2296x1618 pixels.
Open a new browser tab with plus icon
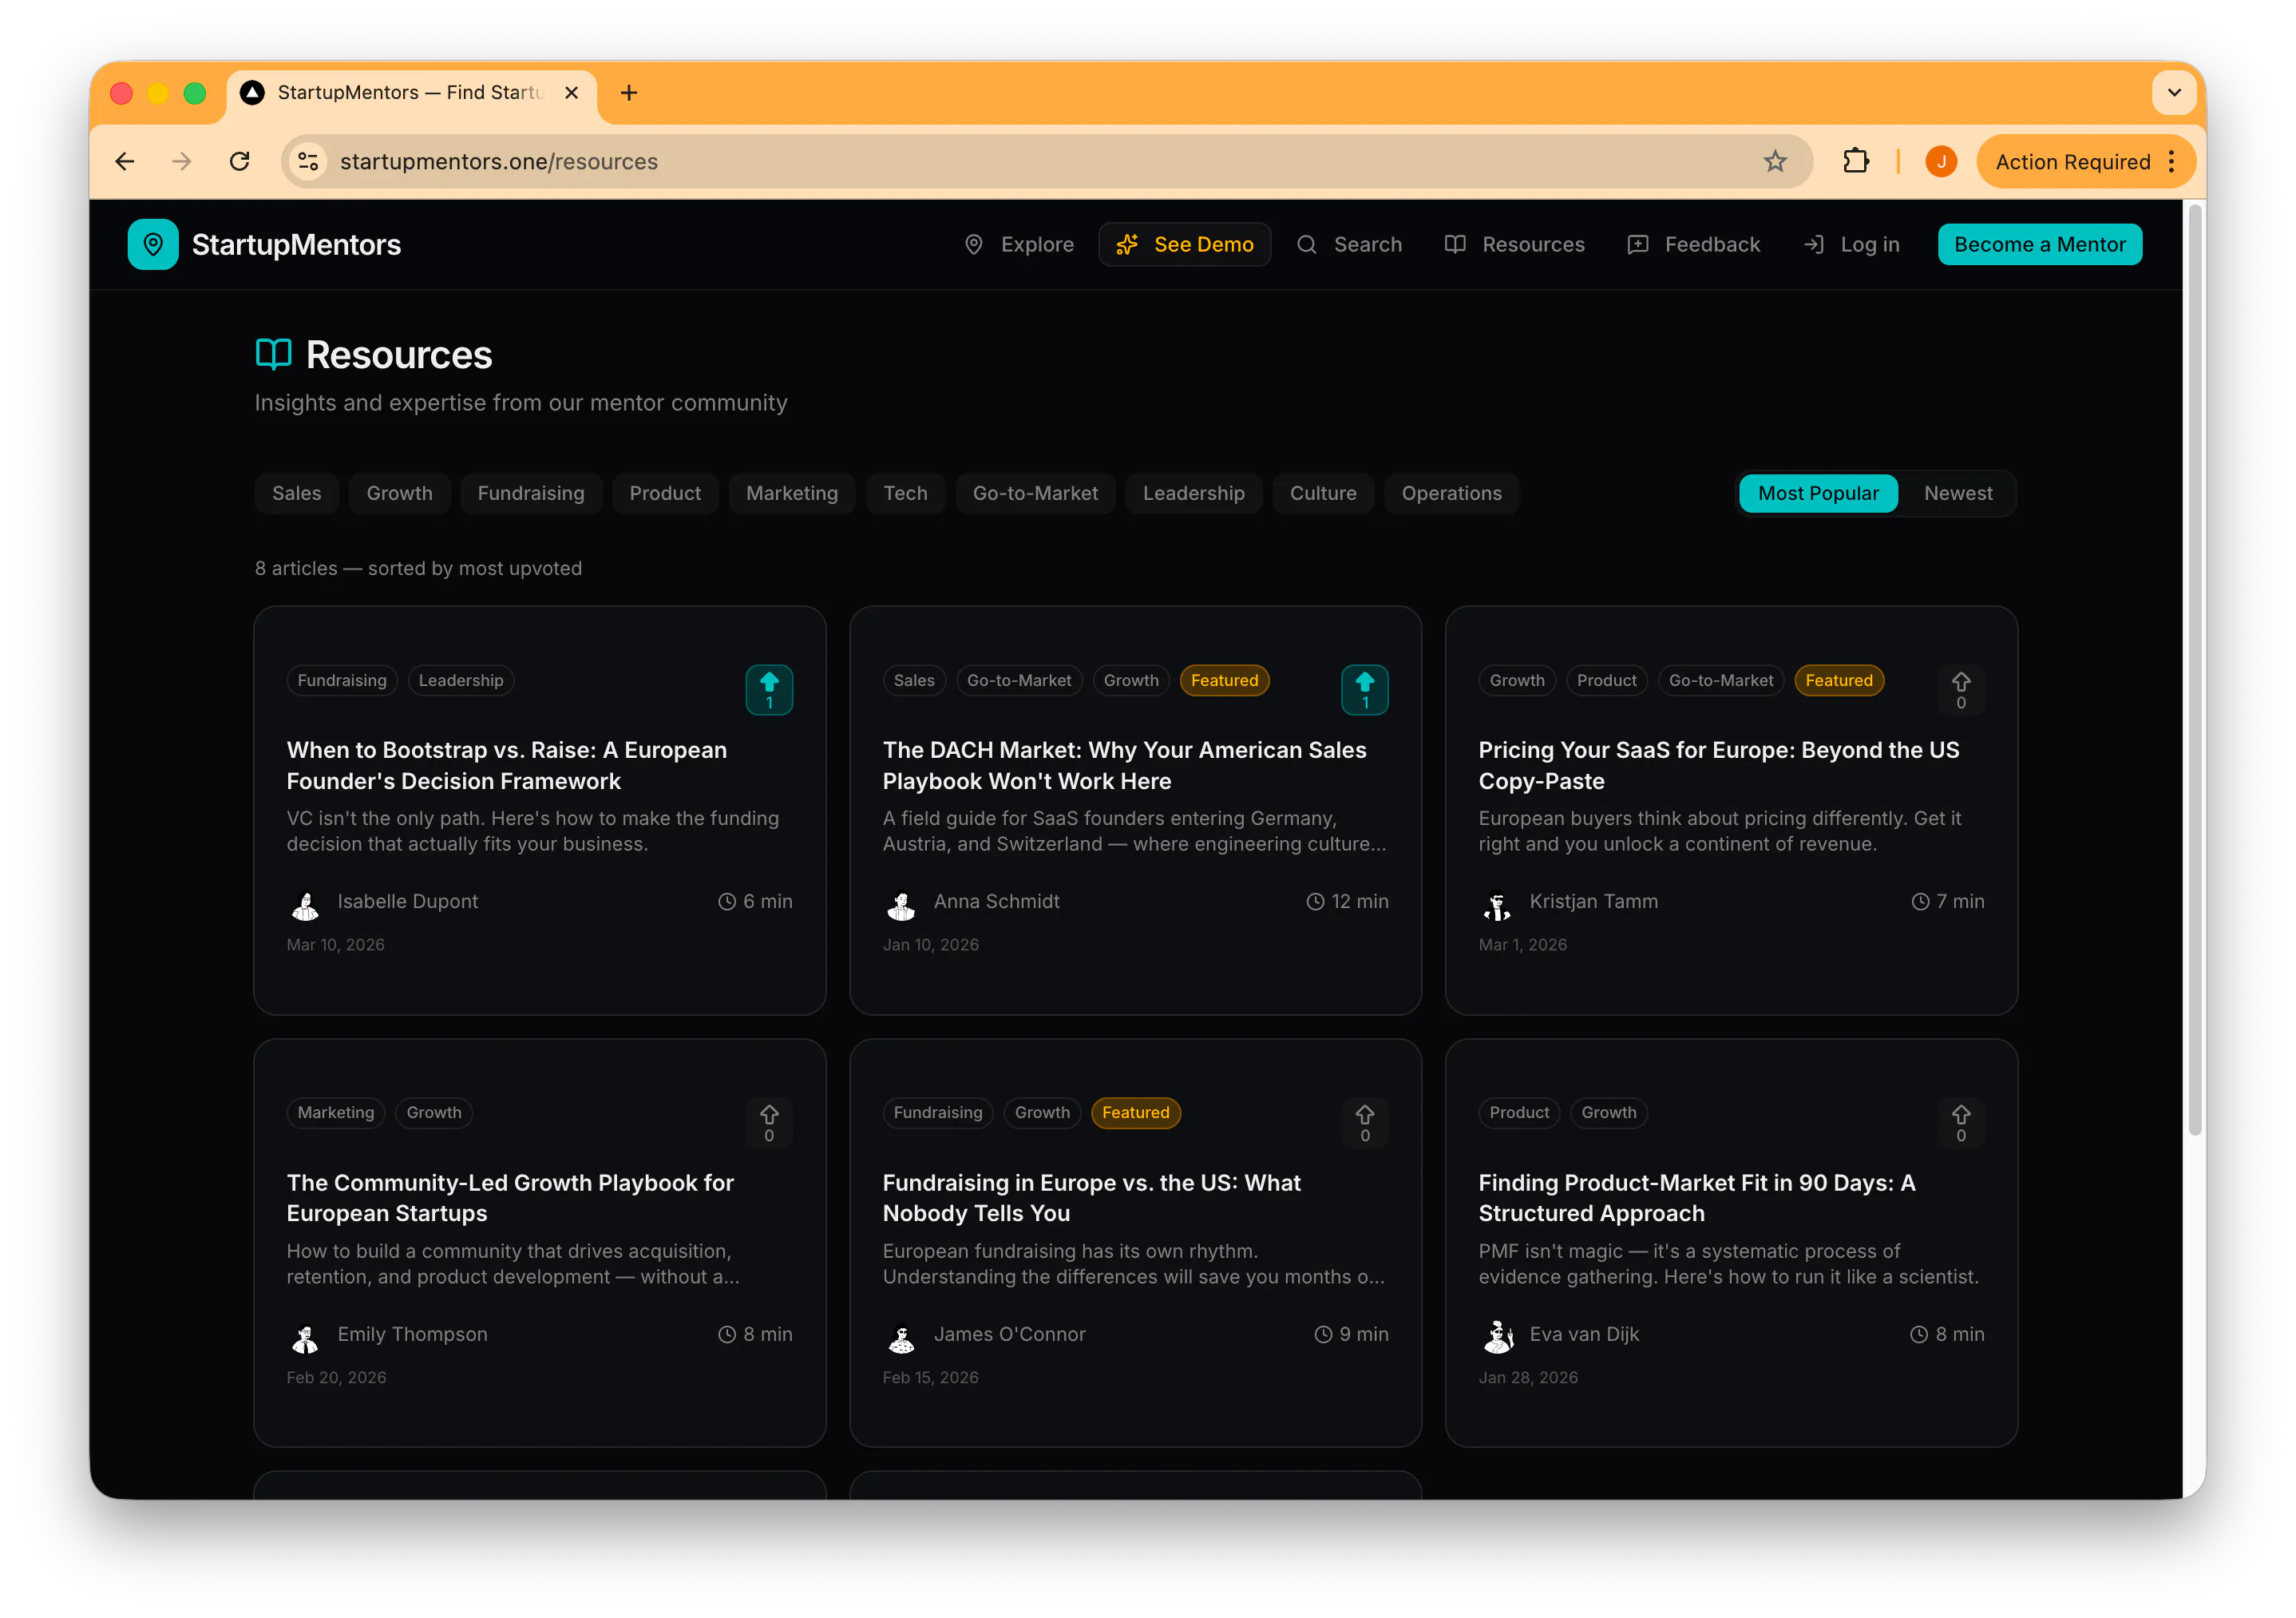629,93
